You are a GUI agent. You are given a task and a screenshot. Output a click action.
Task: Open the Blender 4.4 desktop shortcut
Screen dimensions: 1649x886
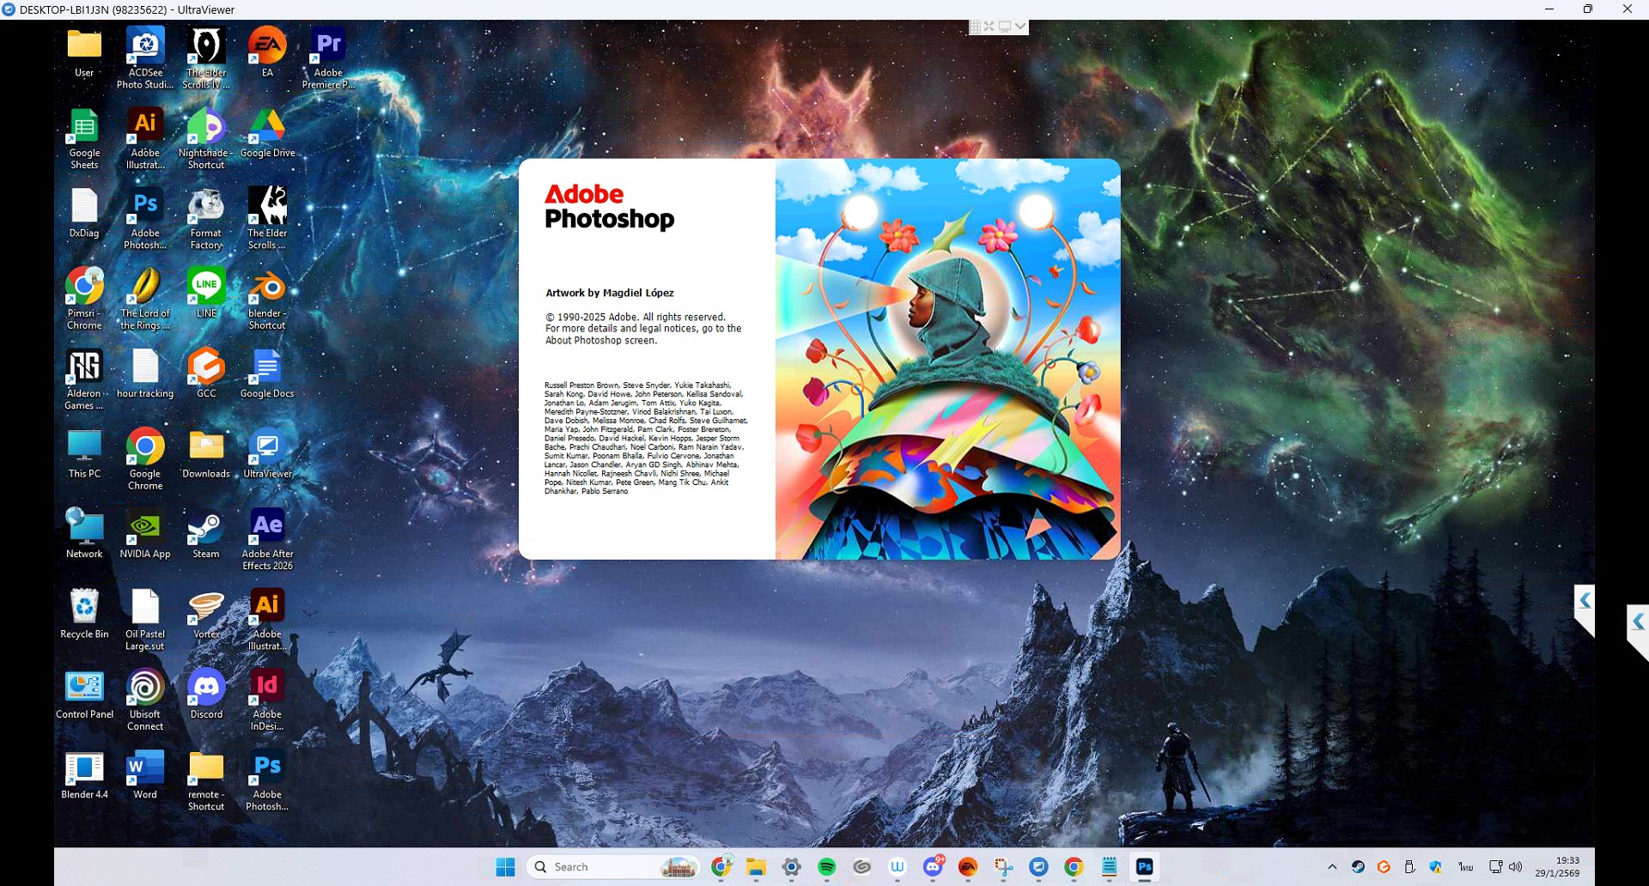(x=84, y=774)
